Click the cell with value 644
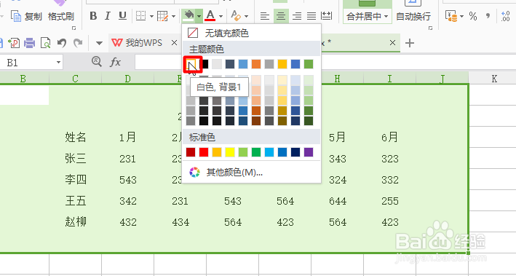Screen dimensions: 516x276 [337, 201]
